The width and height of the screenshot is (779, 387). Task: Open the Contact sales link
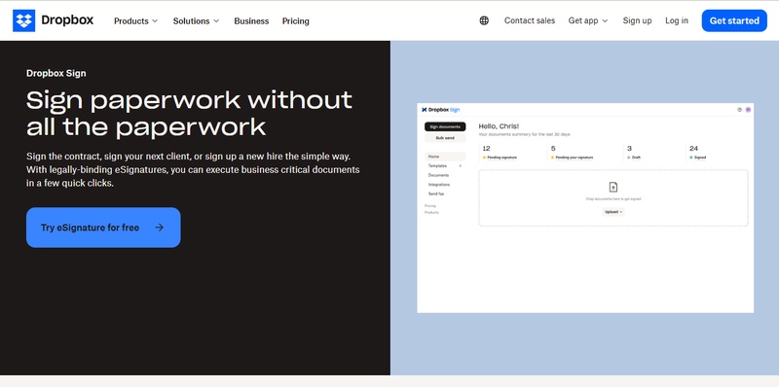[530, 20]
